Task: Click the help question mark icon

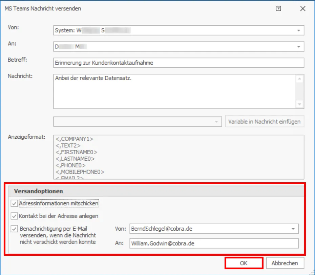Action: [x=278, y=8]
